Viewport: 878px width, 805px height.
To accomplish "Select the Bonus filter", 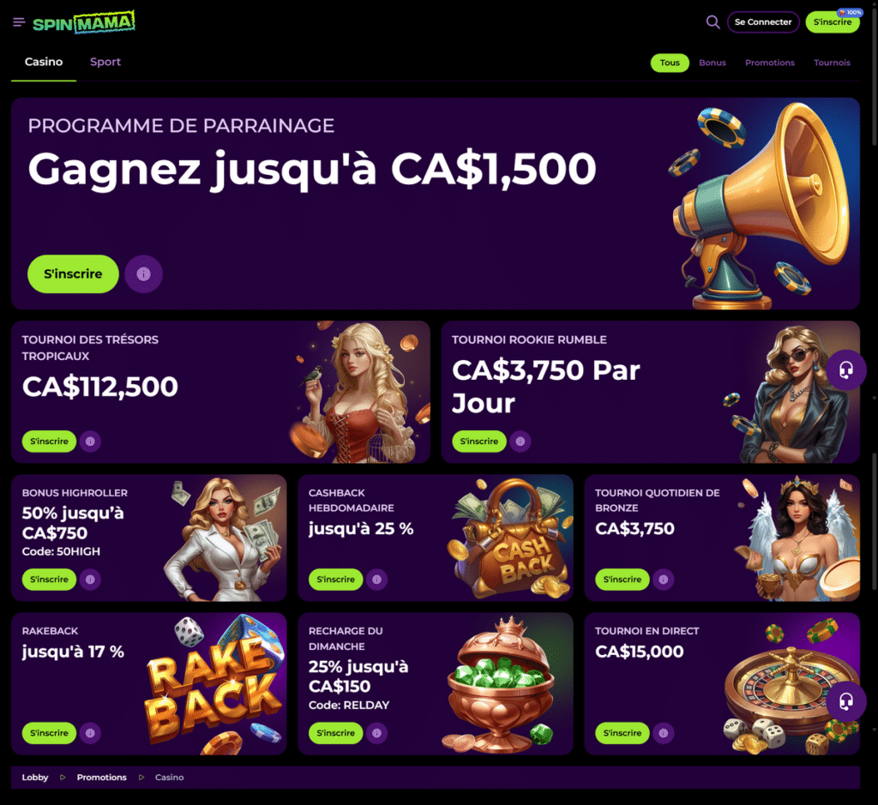I will [x=713, y=63].
